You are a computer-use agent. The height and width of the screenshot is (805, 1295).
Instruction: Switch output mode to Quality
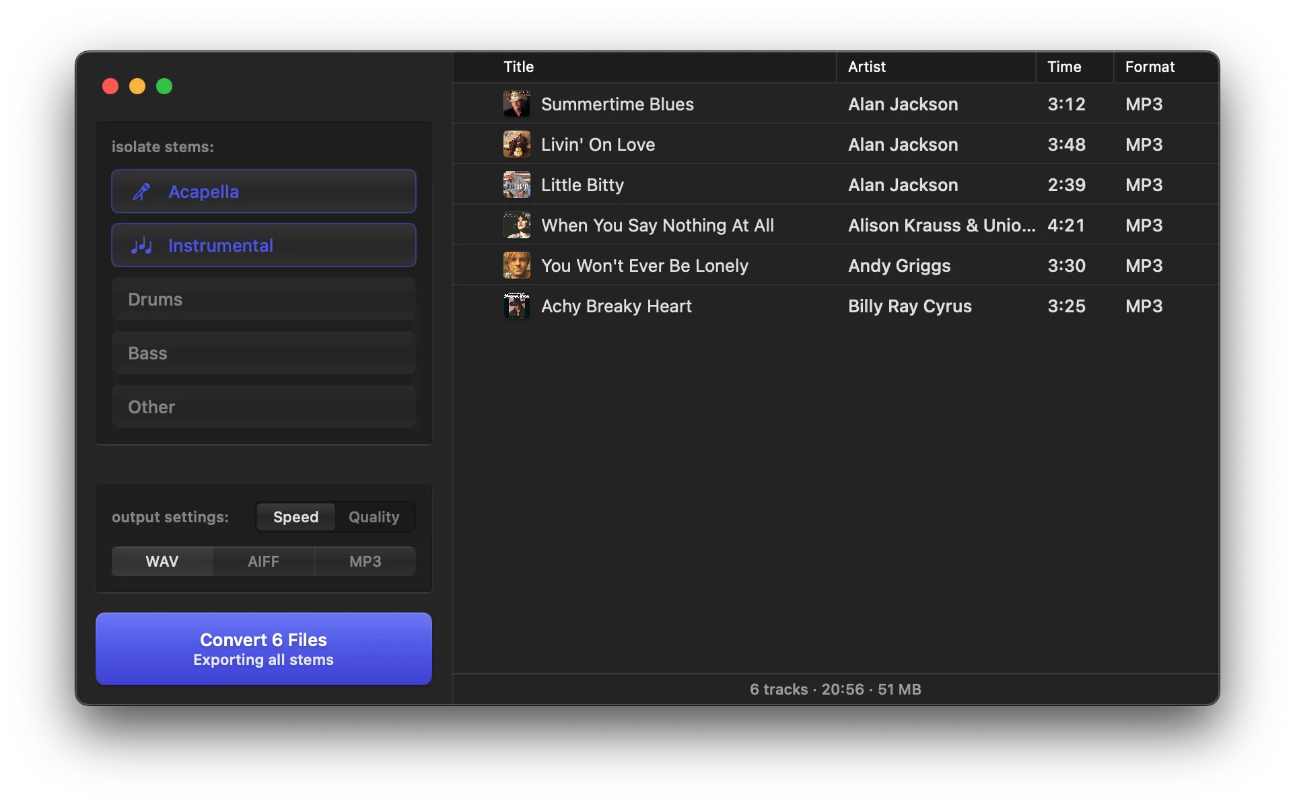pos(374,517)
